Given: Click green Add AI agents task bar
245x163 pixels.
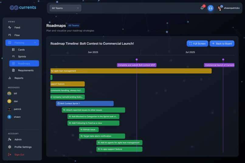Looking at the screenshot, I should (x=119, y=143).
